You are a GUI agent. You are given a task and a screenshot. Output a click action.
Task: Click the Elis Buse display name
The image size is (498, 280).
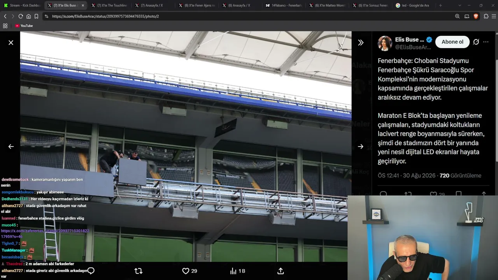coord(410,40)
